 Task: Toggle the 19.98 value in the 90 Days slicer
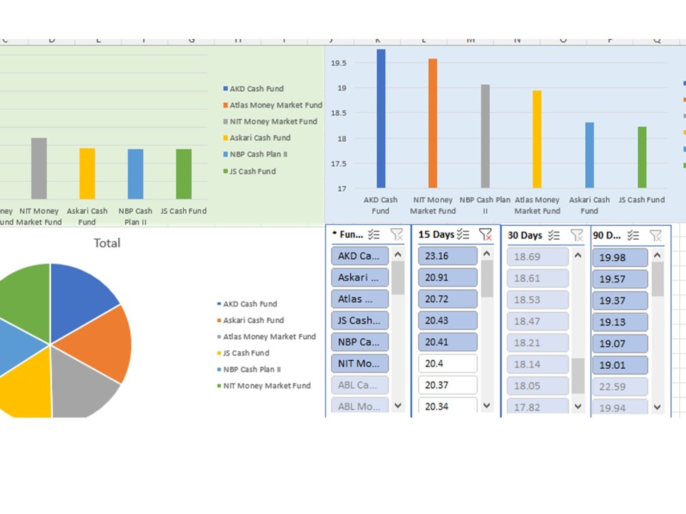pos(619,257)
